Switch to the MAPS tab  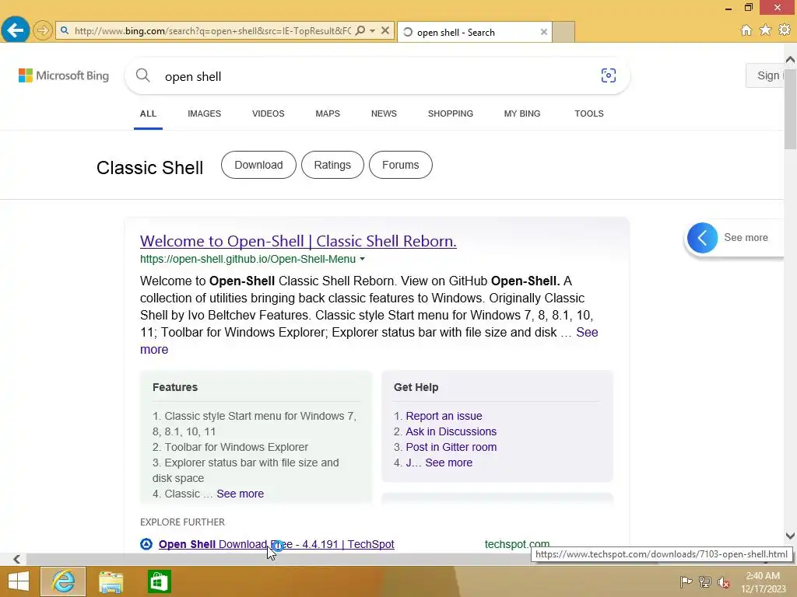(x=328, y=113)
